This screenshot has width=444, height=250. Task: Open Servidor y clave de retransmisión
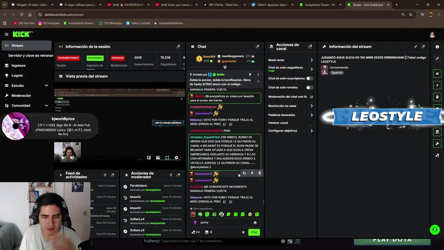[x=30, y=56]
